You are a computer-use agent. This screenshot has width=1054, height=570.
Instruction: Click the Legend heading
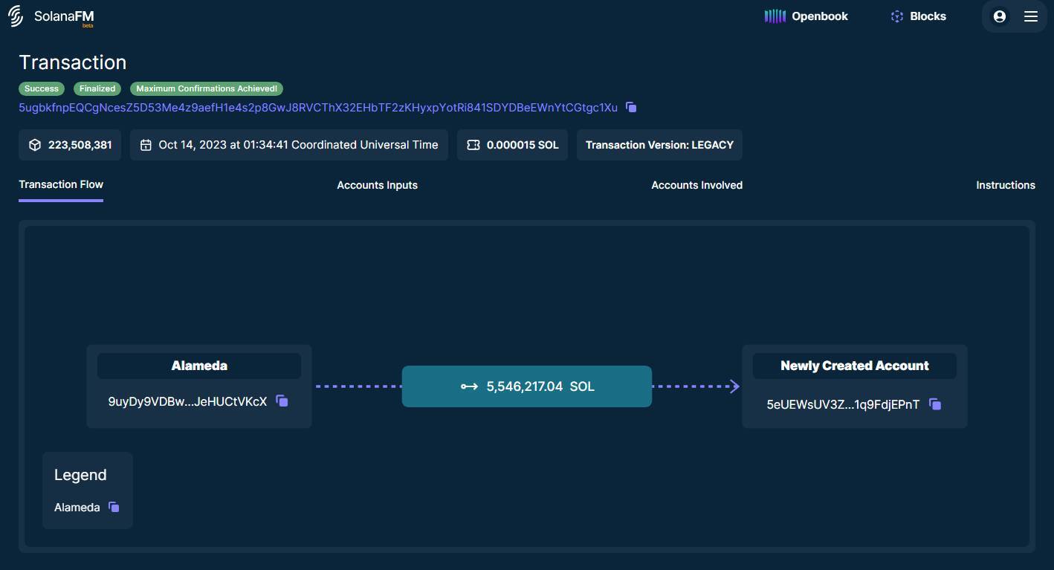pos(80,475)
